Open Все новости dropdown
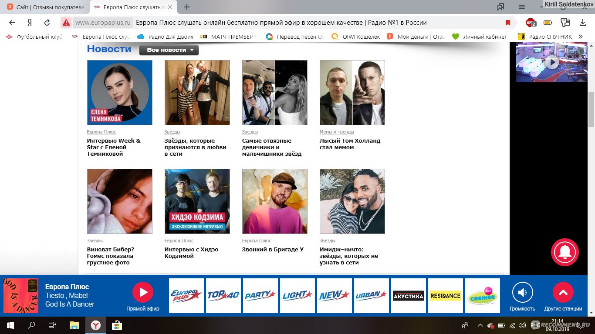Viewport: 595px width, 334px height. click(169, 50)
